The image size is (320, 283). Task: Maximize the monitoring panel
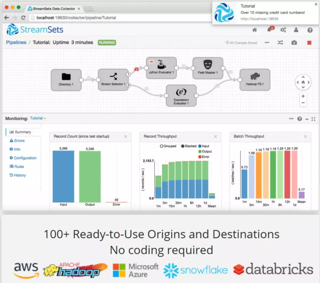pos(314,119)
